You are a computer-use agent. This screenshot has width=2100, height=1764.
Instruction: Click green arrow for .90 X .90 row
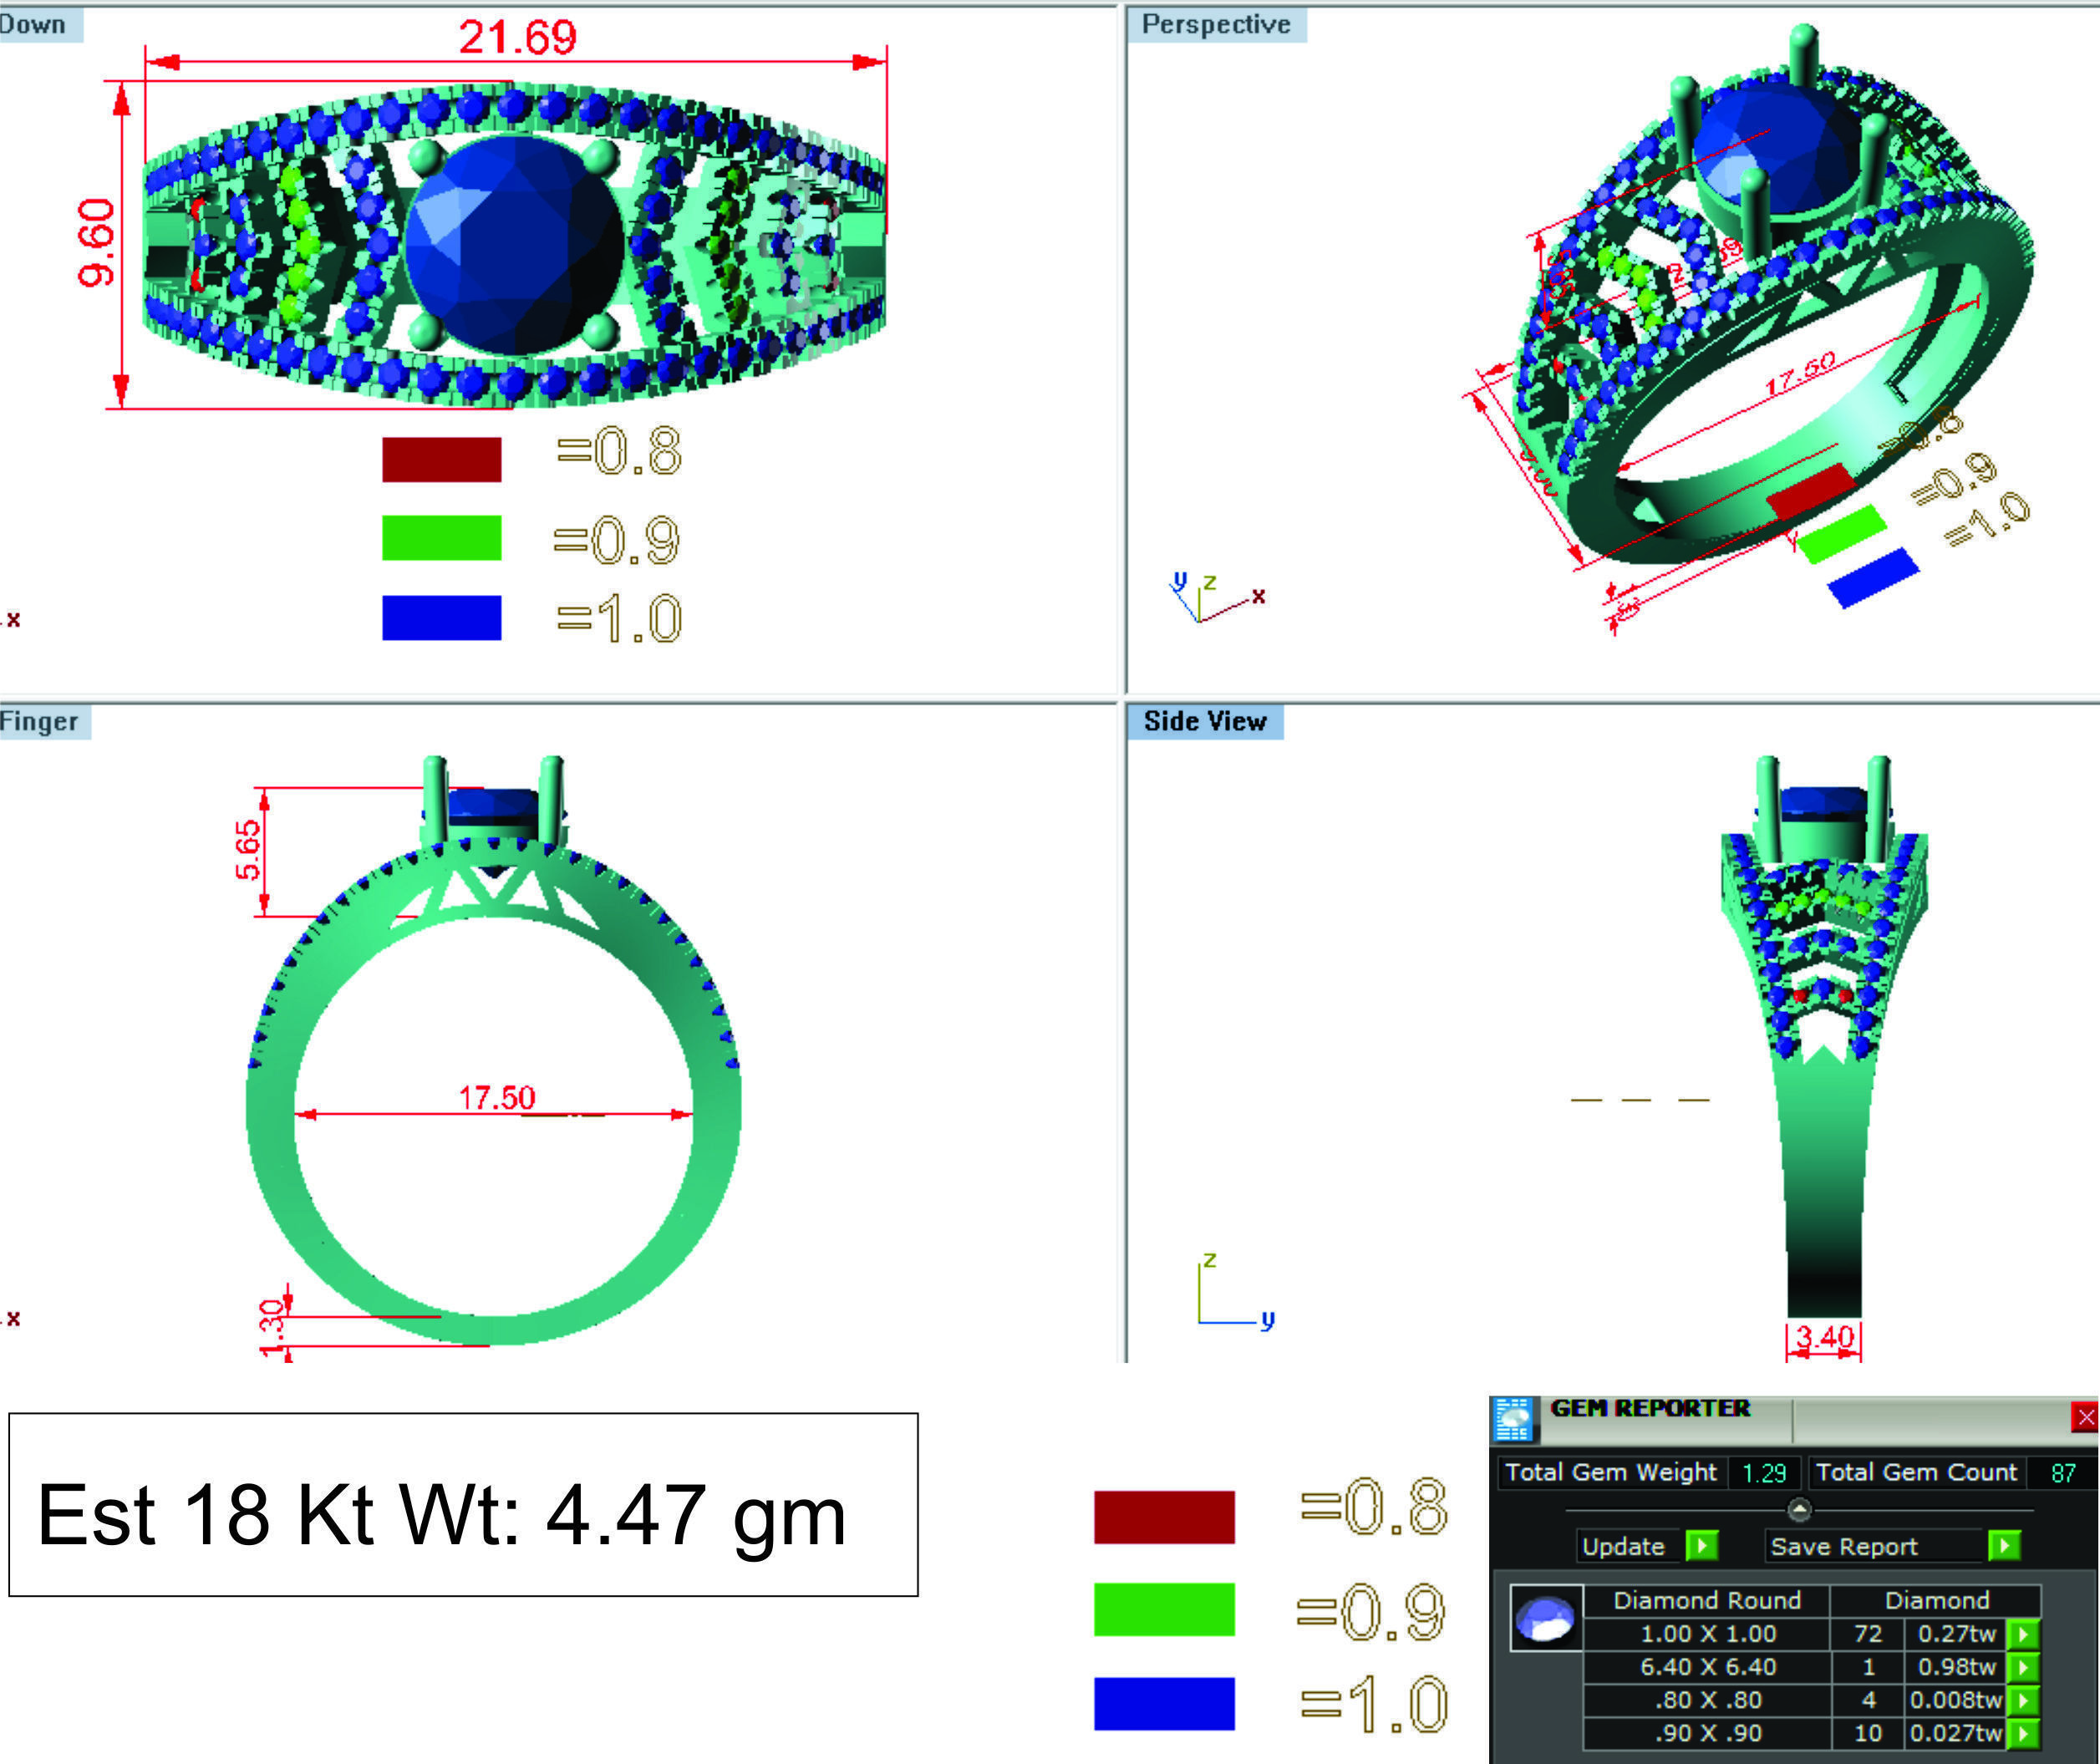[2022, 1733]
